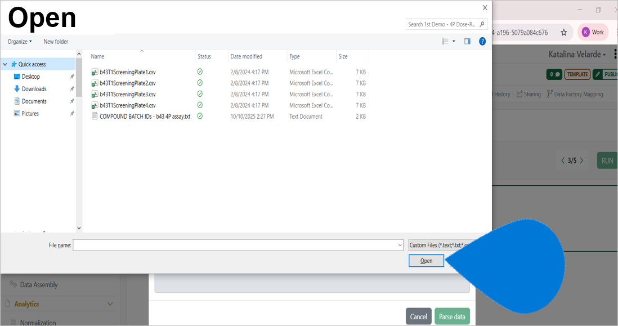618x326 pixels.
Task: Collapse the Quick access tree node
Action: click(5, 64)
